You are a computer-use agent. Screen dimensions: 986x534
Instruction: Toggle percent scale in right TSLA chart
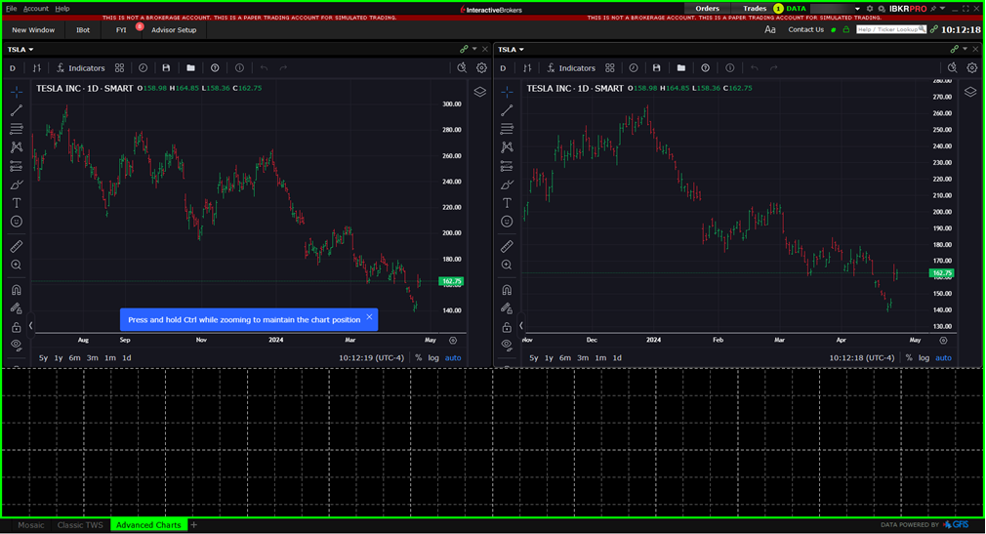pyautogui.click(x=909, y=358)
